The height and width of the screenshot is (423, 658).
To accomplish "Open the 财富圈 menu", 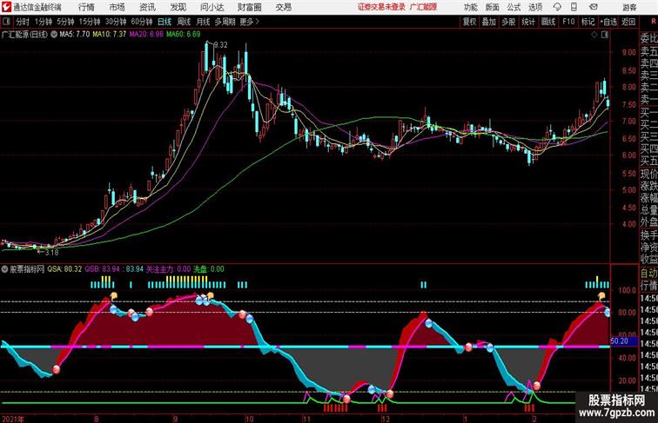I will [x=250, y=7].
